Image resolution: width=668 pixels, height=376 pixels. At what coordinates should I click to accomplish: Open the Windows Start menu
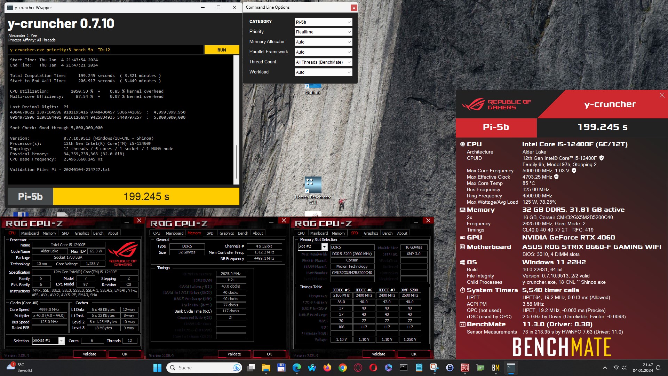point(157,368)
